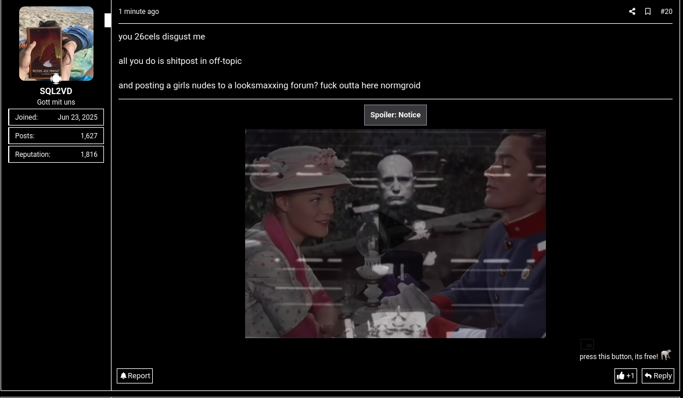Click the online status indicator on the avatar
The image size is (683, 398).
pyautogui.click(x=56, y=79)
